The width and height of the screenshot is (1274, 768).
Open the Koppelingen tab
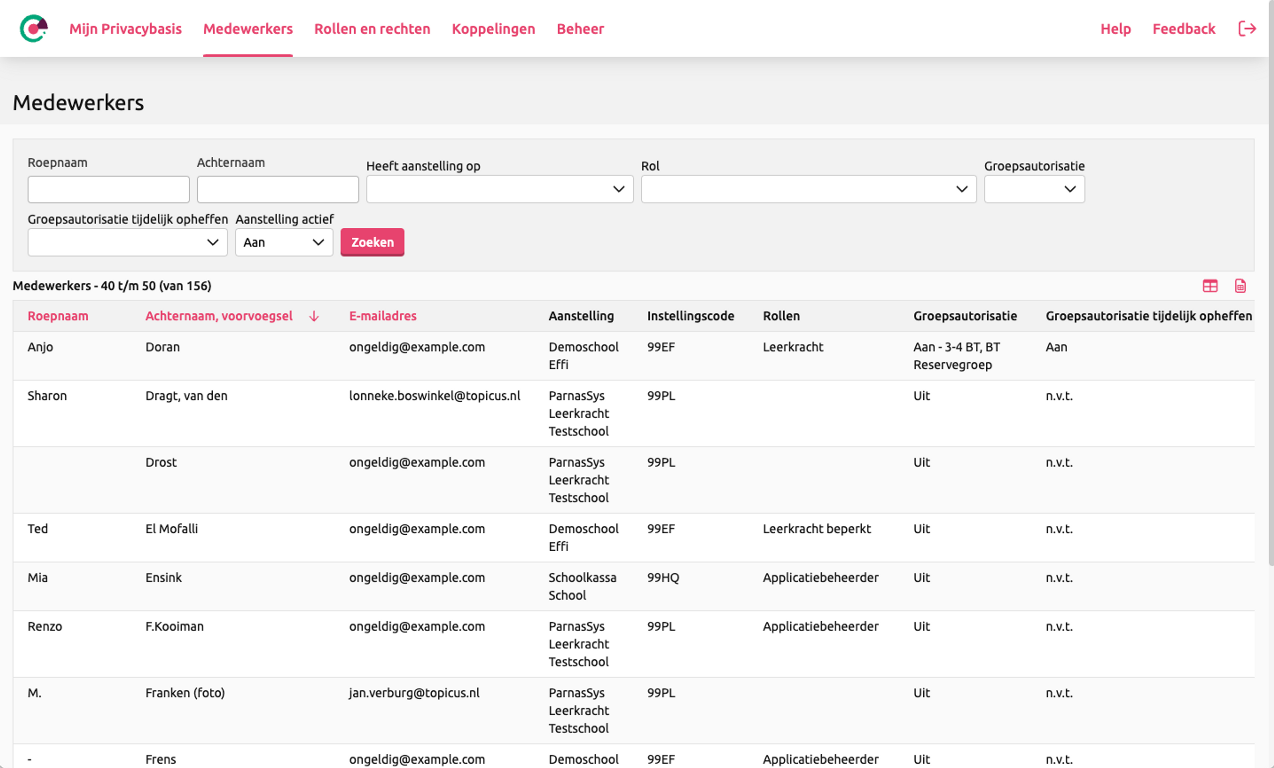(493, 29)
